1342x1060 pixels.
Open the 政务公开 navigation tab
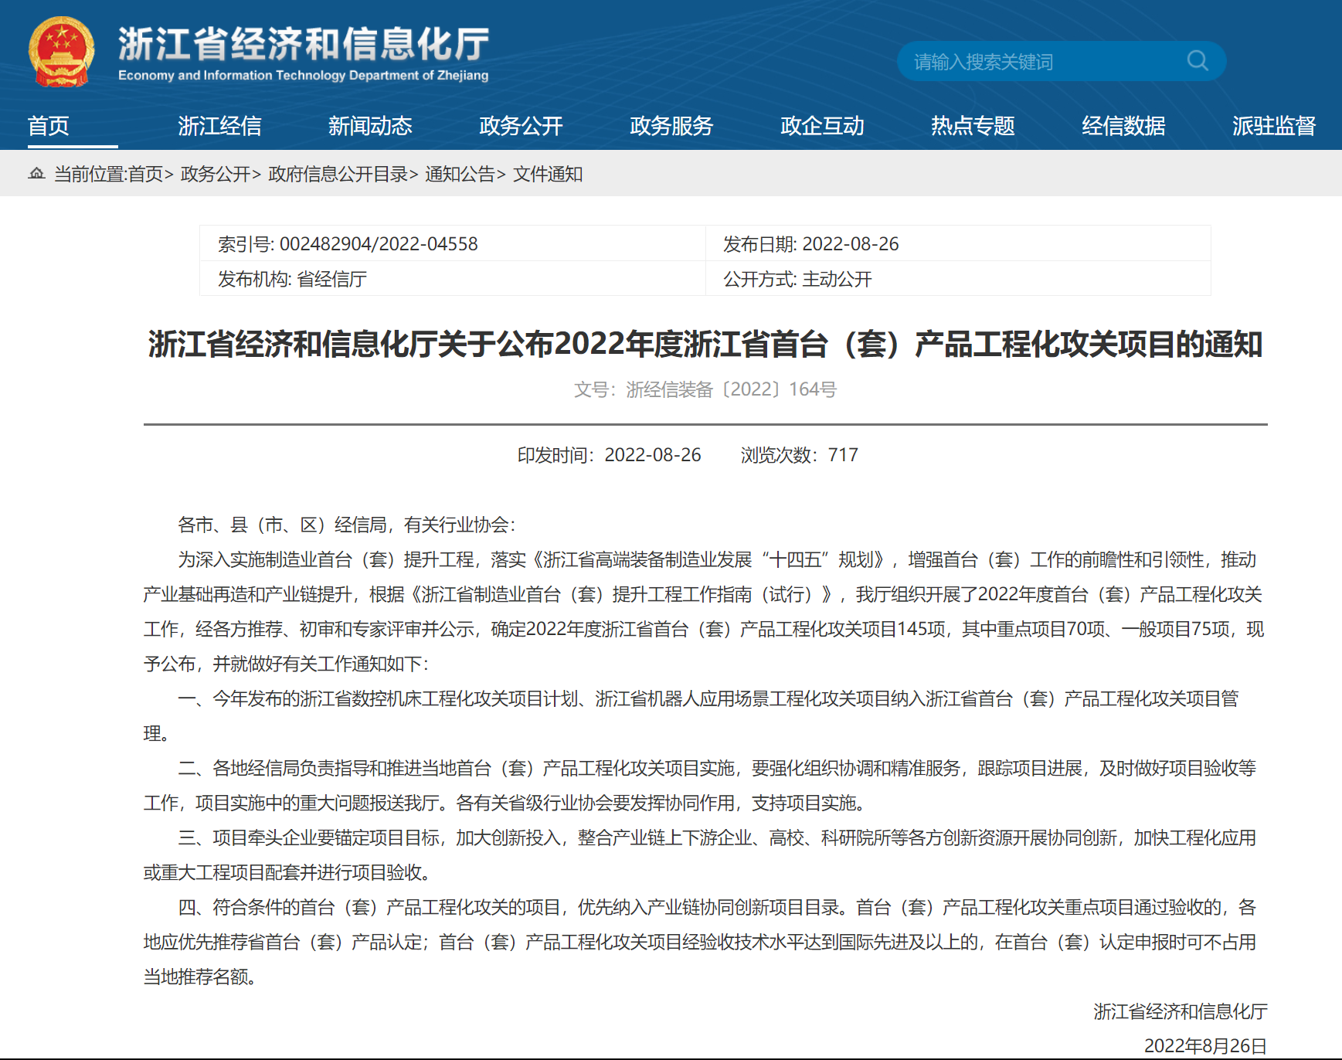[519, 125]
